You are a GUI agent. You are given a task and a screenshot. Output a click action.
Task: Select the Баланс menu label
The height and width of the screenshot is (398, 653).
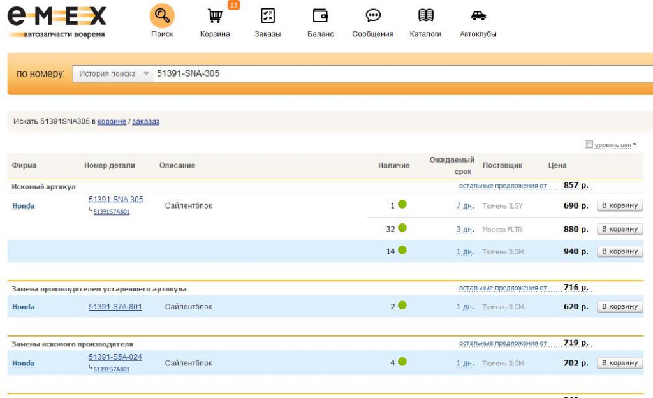click(x=321, y=34)
